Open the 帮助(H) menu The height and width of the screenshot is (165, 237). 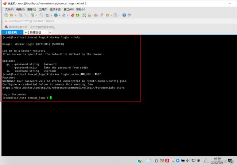81,9
